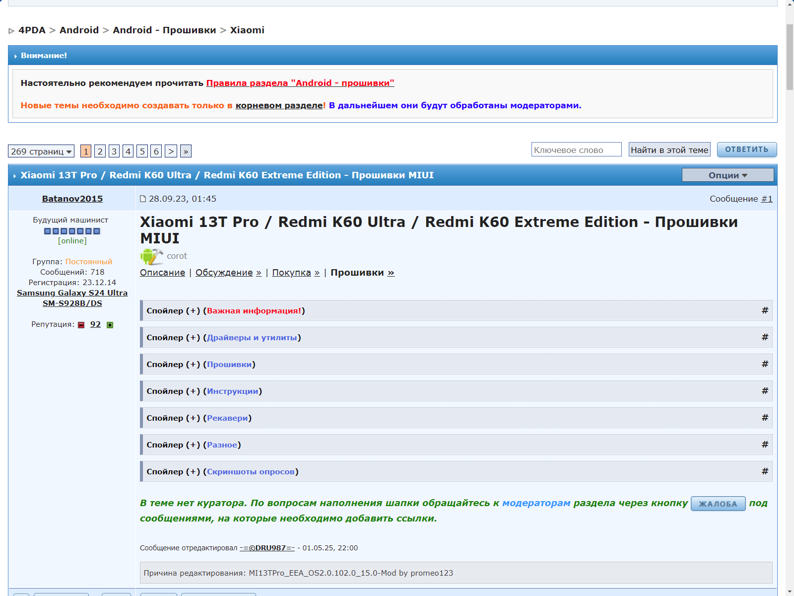
Task: Click the post page icon before the date
Action: coord(143,199)
